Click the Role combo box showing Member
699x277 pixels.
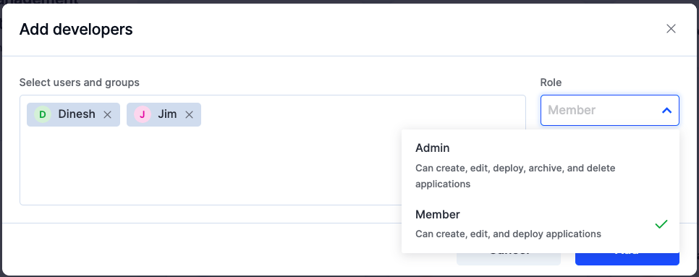click(x=610, y=110)
